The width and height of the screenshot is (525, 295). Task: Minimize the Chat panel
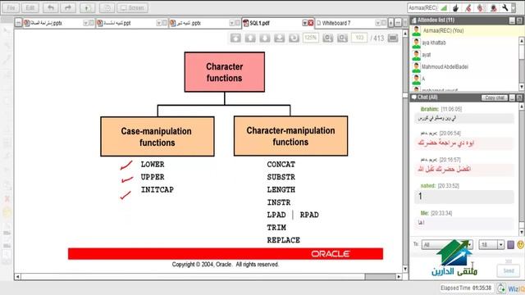[512, 98]
